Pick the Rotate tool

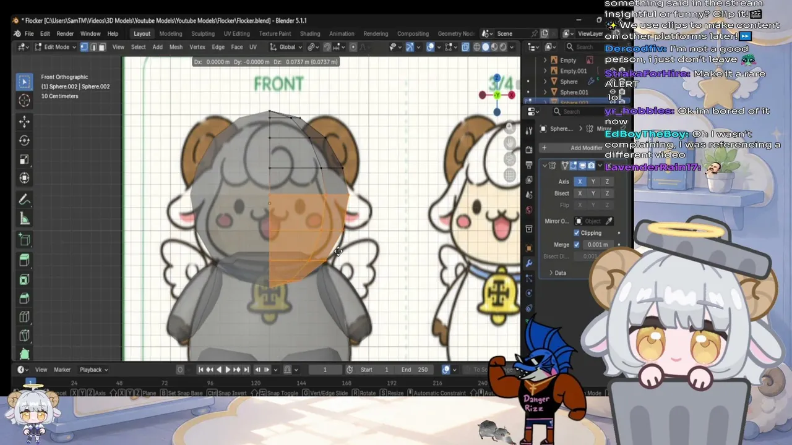[x=24, y=140]
